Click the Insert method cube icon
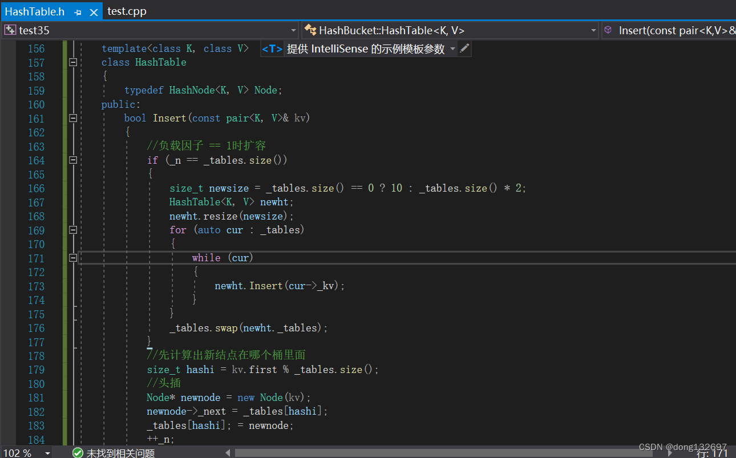The image size is (736, 458). (608, 30)
